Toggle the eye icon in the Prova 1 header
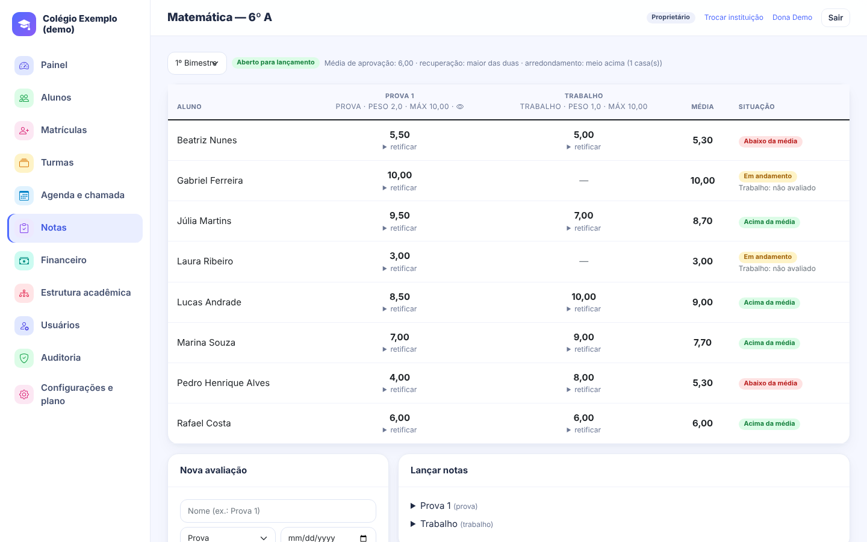Image resolution: width=867 pixels, height=542 pixels. pyautogui.click(x=460, y=107)
